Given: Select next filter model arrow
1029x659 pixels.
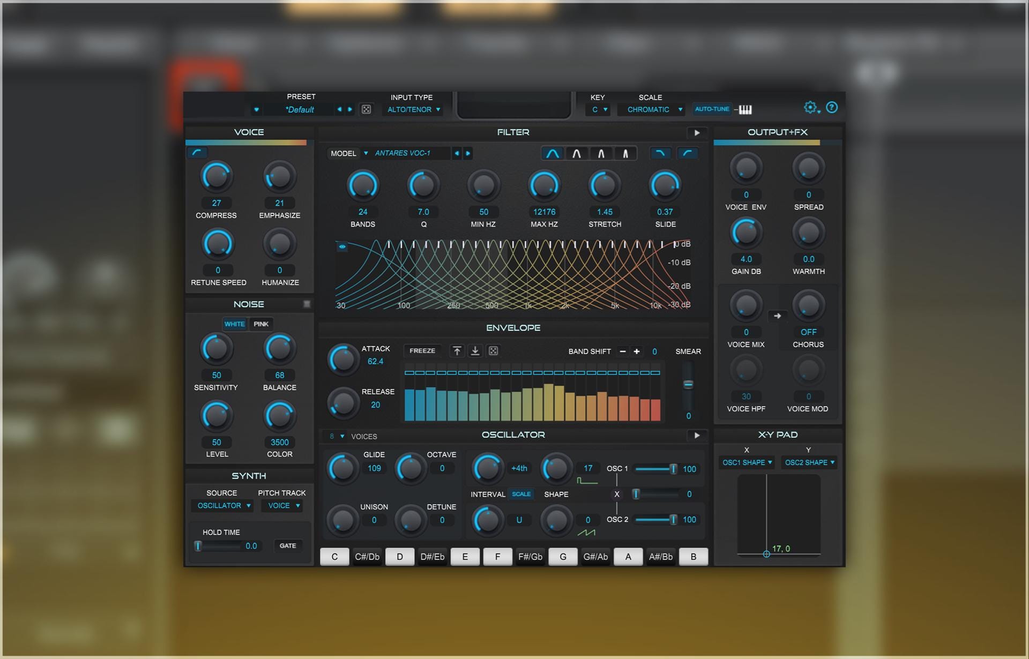Looking at the screenshot, I should coord(468,153).
